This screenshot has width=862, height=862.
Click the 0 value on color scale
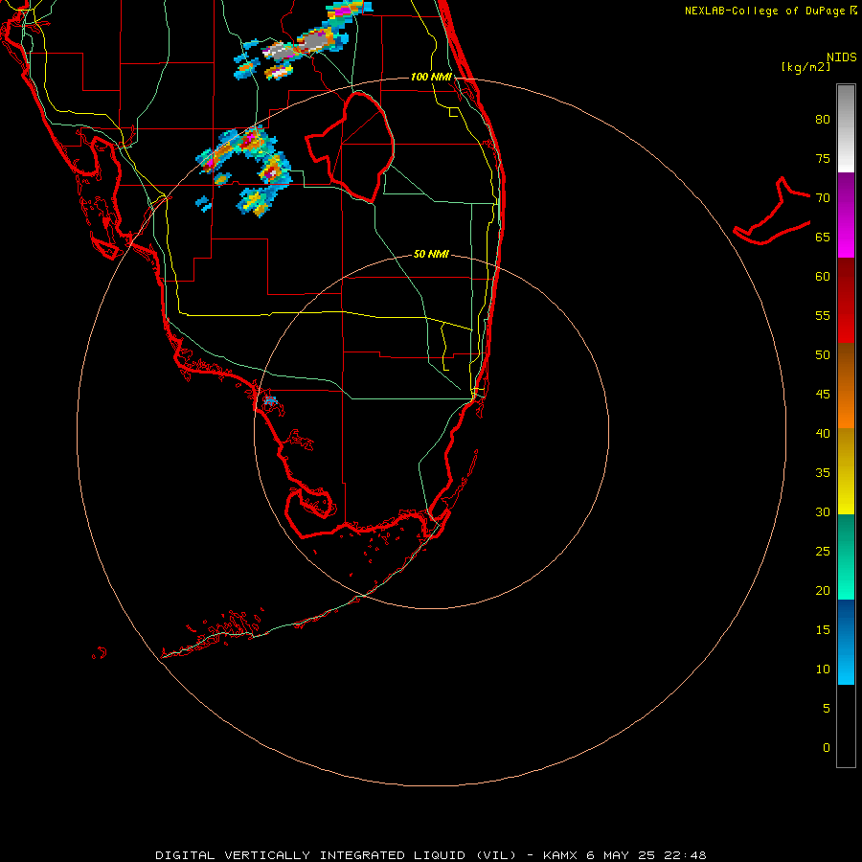point(827,748)
